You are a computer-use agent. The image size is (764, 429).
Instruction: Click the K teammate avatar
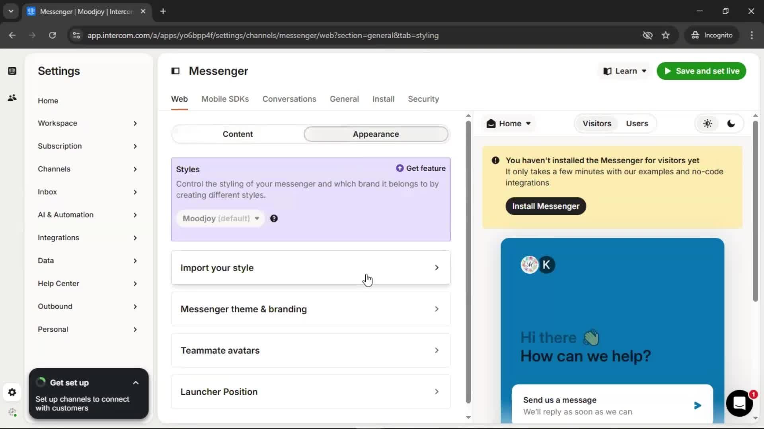pyautogui.click(x=546, y=265)
